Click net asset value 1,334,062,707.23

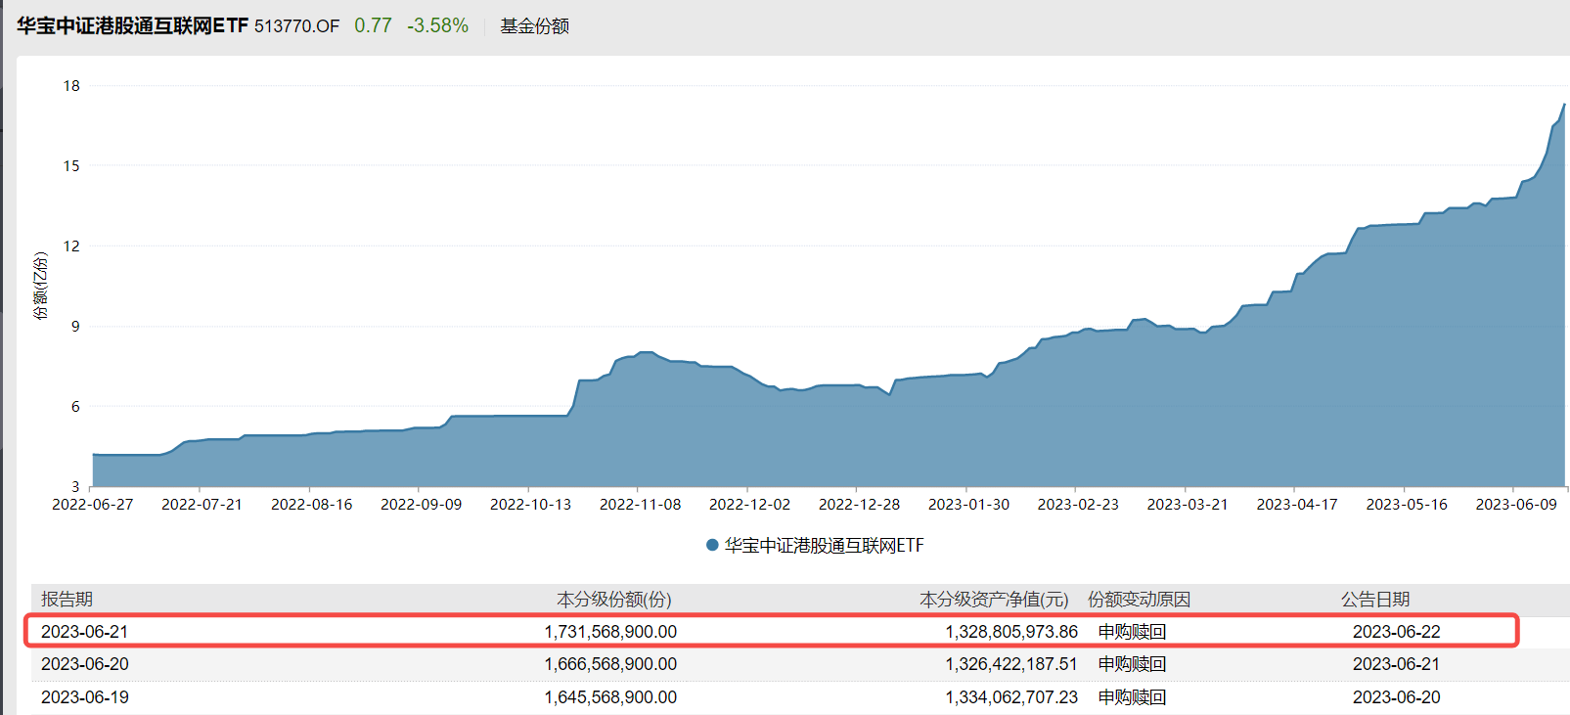click(x=1011, y=697)
